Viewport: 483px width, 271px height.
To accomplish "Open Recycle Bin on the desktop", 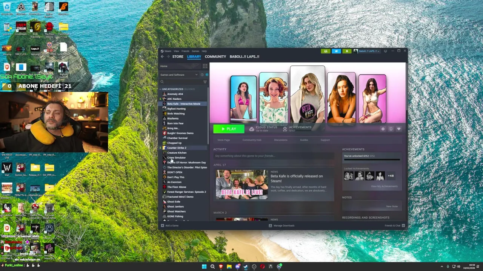I will (7, 9).
